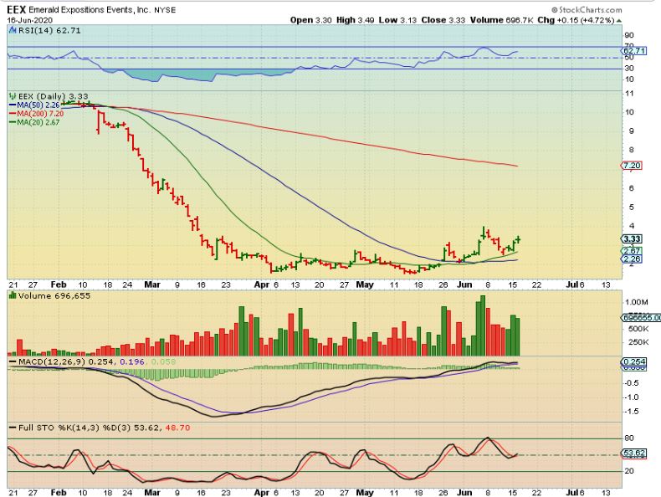The height and width of the screenshot is (497, 661).
Task: Click the 80 level label on the stochastic axis
Action: coord(629,438)
